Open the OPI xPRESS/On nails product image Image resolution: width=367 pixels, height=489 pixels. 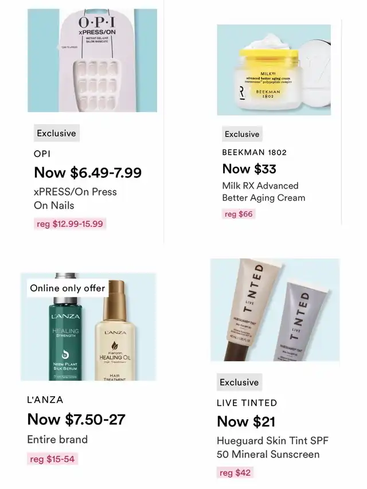coord(92,60)
